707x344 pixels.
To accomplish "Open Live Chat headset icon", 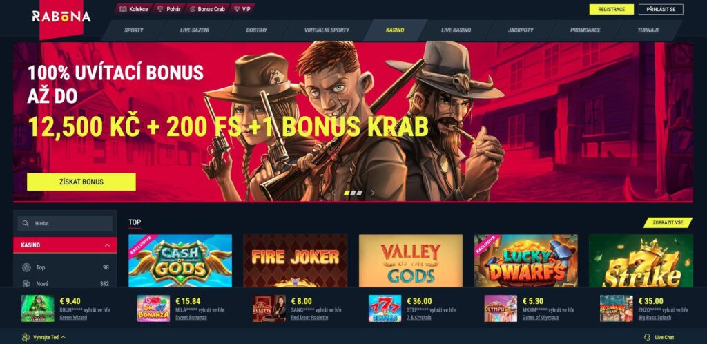I will coord(648,337).
